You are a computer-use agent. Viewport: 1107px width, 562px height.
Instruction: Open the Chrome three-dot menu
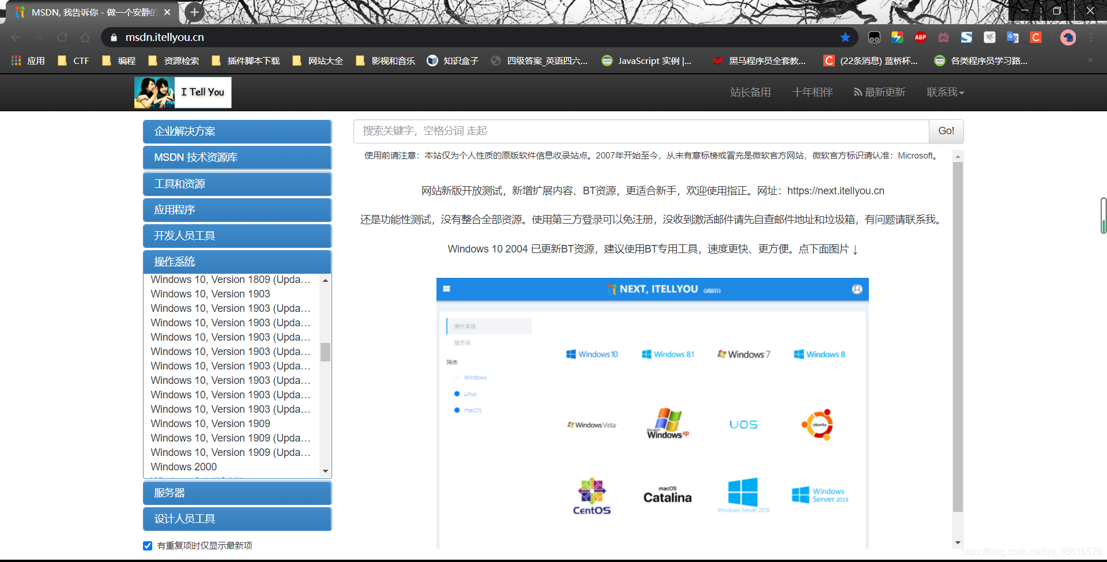click(1091, 37)
